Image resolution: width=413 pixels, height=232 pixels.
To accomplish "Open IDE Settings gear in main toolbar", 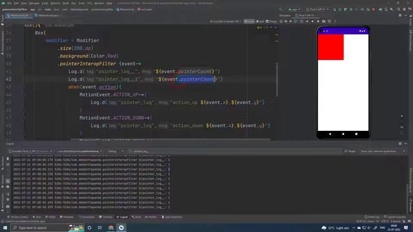I will coord(405,9).
